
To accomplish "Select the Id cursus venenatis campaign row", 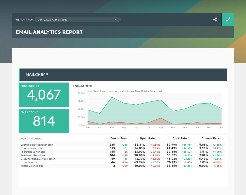I will pyautogui.click(x=33, y=152).
